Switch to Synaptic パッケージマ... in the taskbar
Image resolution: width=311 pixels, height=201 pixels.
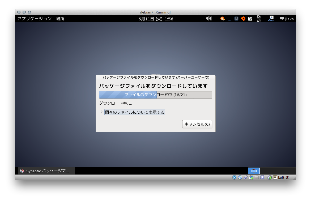pos(46,171)
